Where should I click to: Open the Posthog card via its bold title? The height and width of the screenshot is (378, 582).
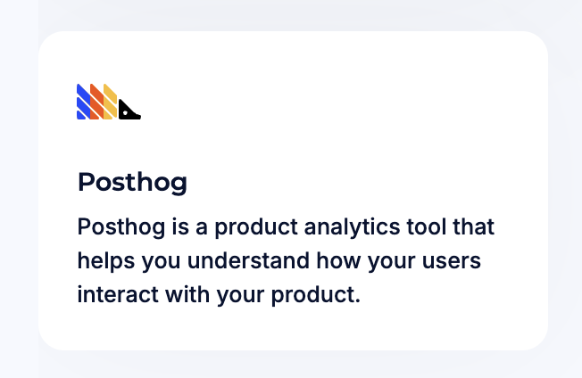[x=132, y=182]
